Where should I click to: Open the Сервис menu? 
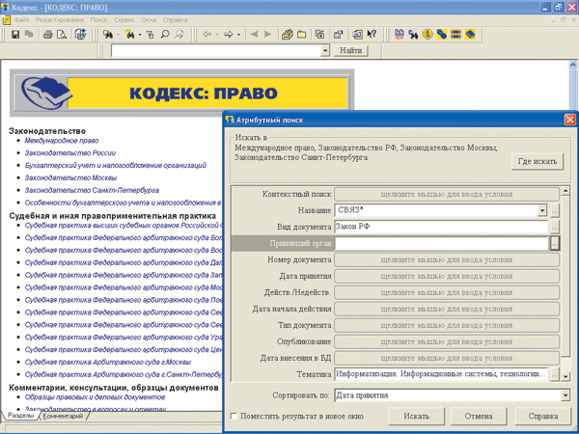click(124, 20)
